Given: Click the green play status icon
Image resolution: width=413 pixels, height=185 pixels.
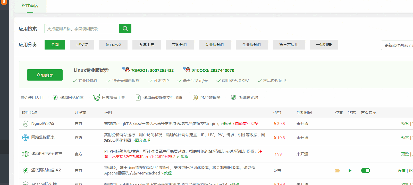Looking at the screenshot, I should [x=350, y=171].
